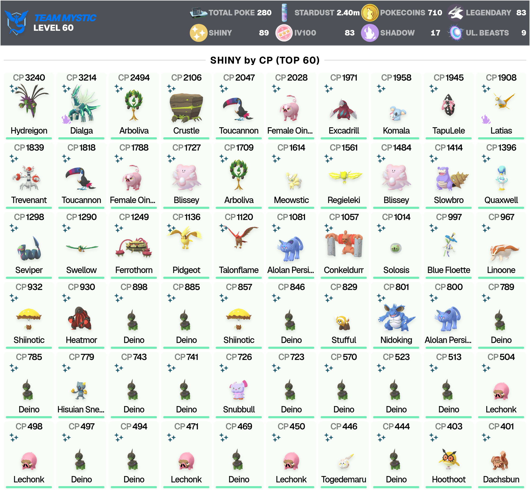Select the Nidoking CP 801 card
The image size is (530, 493).
coord(396,315)
